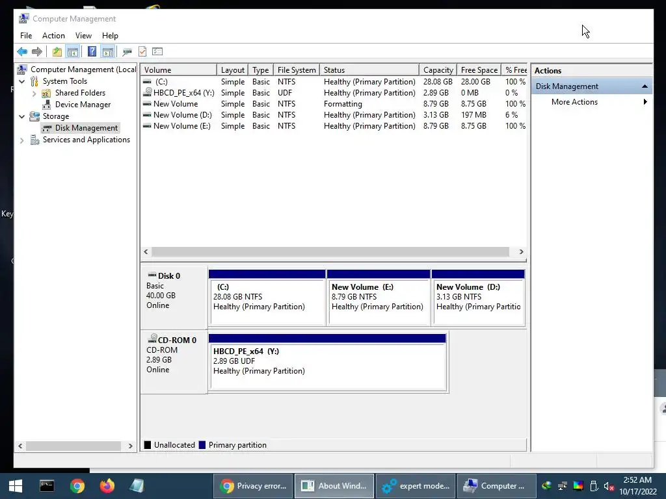666x499 pixels.
Task: Click the colorful monitor tray icon
Action: pos(578,486)
